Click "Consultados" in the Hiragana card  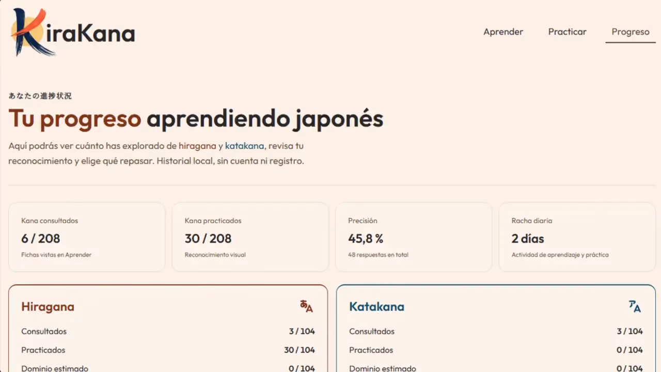44,331
